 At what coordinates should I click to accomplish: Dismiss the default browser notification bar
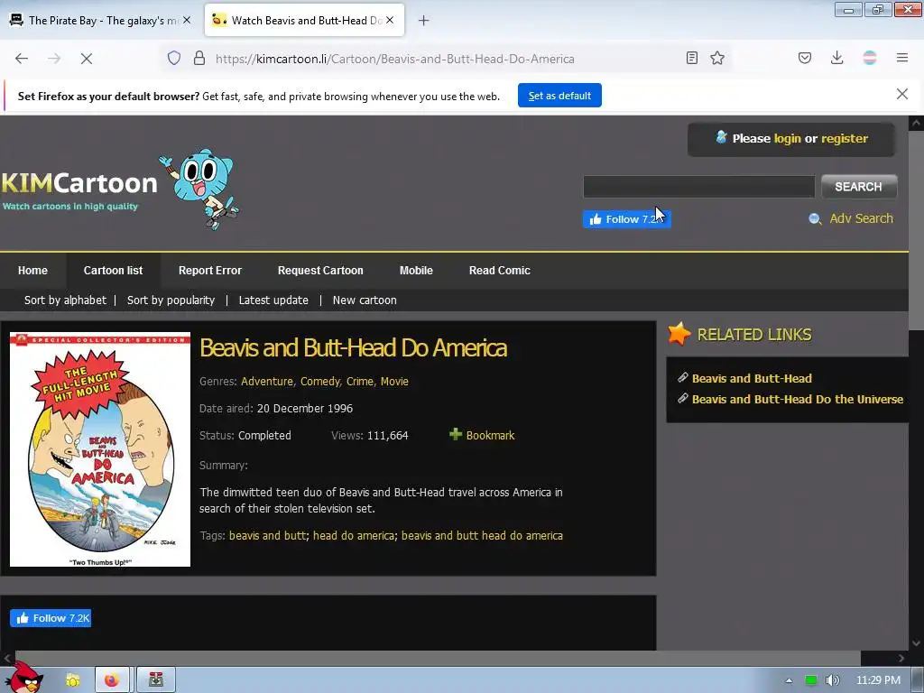[x=901, y=94]
